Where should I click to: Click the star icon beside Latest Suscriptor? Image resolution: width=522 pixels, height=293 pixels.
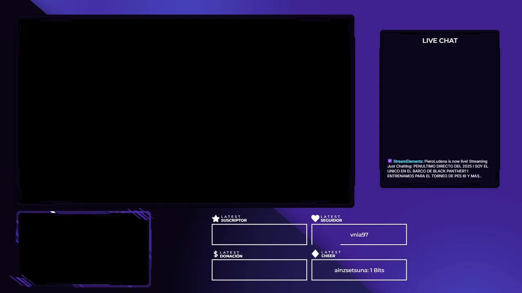(x=216, y=219)
